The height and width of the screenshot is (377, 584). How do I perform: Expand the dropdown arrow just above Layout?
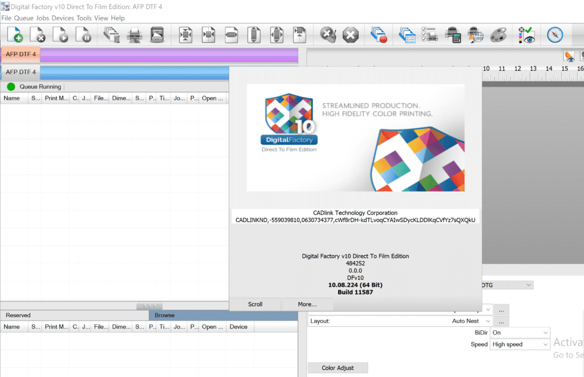point(488,310)
